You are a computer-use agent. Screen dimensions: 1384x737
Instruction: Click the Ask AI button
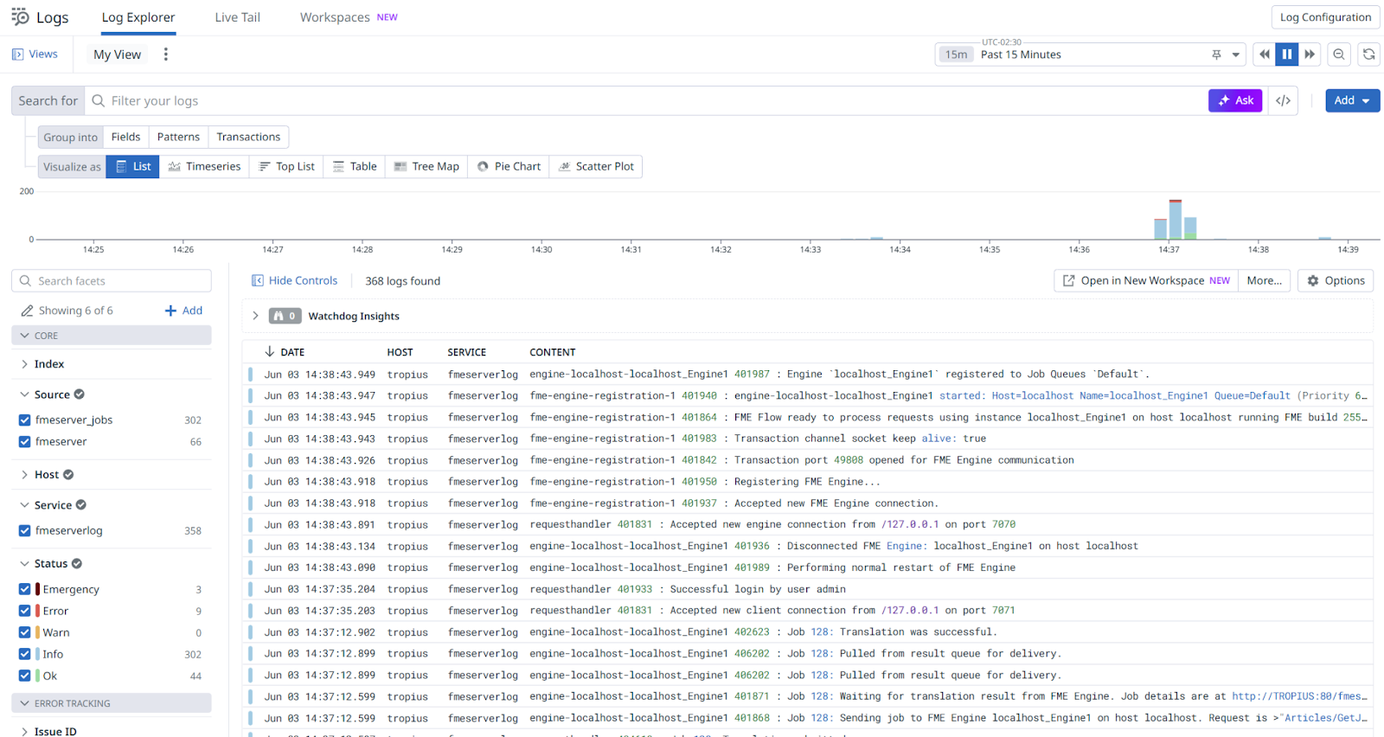(x=1235, y=100)
